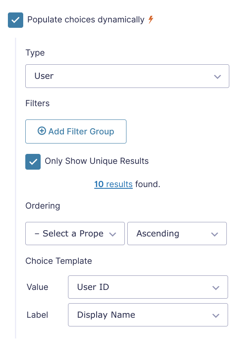
Task: Click the Add Filter Group button
Action: pos(76,131)
